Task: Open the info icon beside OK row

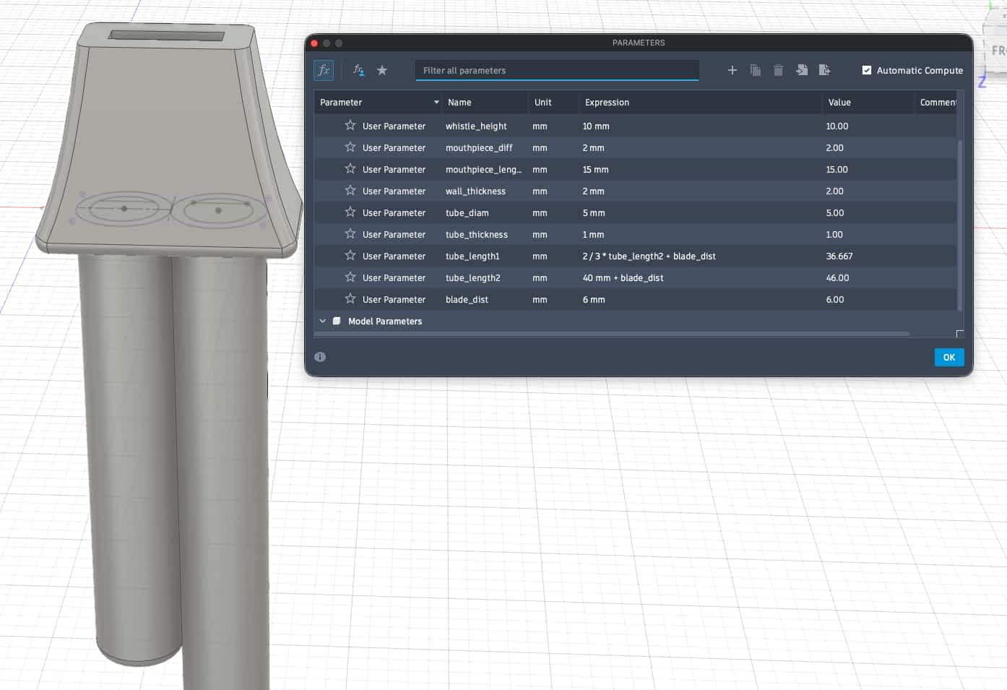Action: click(x=320, y=357)
